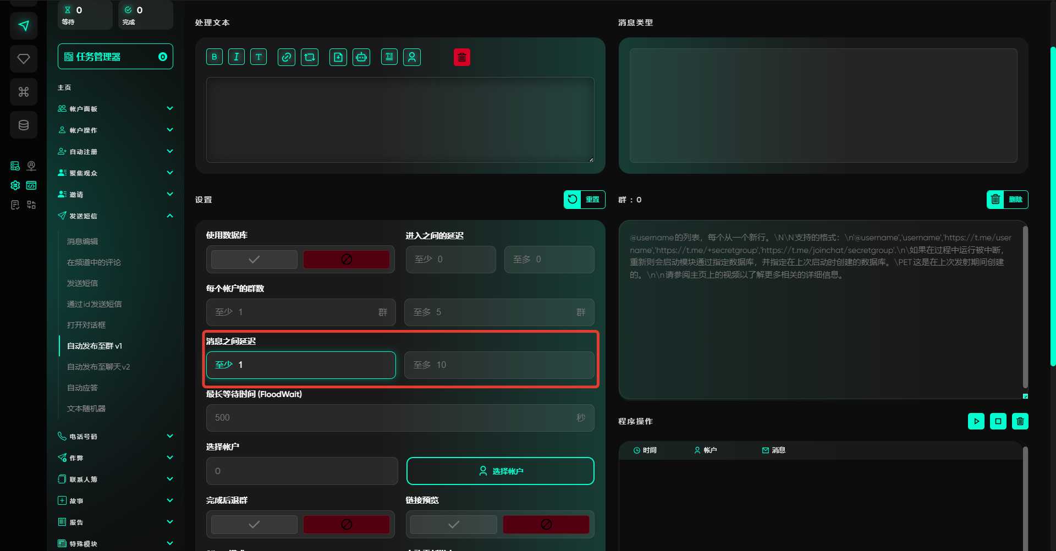
Task: Open 消息编辑 in the submenu
Action: [x=82, y=241]
